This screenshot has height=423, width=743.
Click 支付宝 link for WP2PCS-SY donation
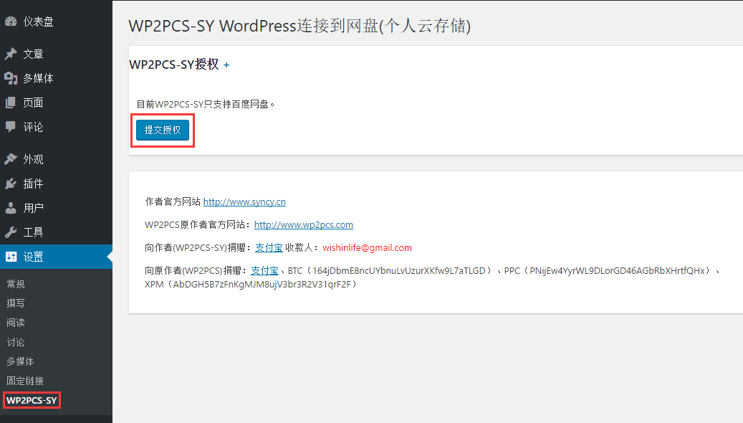click(269, 247)
